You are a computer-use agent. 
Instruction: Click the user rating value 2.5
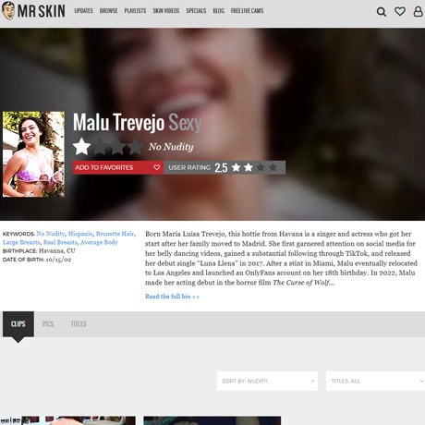[221, 168]
